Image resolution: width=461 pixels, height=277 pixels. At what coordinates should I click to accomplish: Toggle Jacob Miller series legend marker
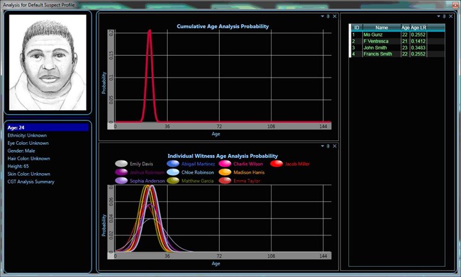277,164
